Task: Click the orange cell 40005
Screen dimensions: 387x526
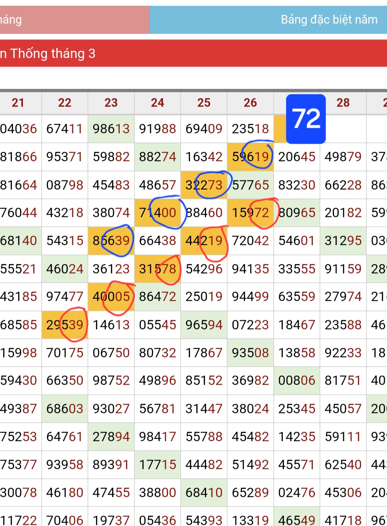Action: 111,297
